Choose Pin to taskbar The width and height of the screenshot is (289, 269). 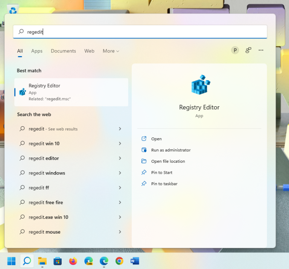tap(164, 184)
